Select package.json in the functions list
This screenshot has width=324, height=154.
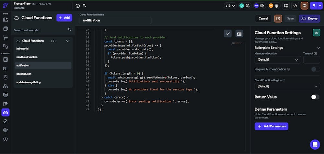pyautogui.click(x=24, y=74)
